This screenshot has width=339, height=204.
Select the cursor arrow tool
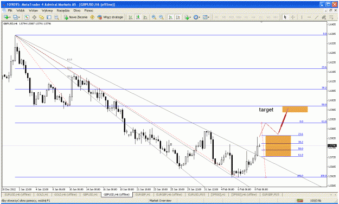tap(285, 17)
